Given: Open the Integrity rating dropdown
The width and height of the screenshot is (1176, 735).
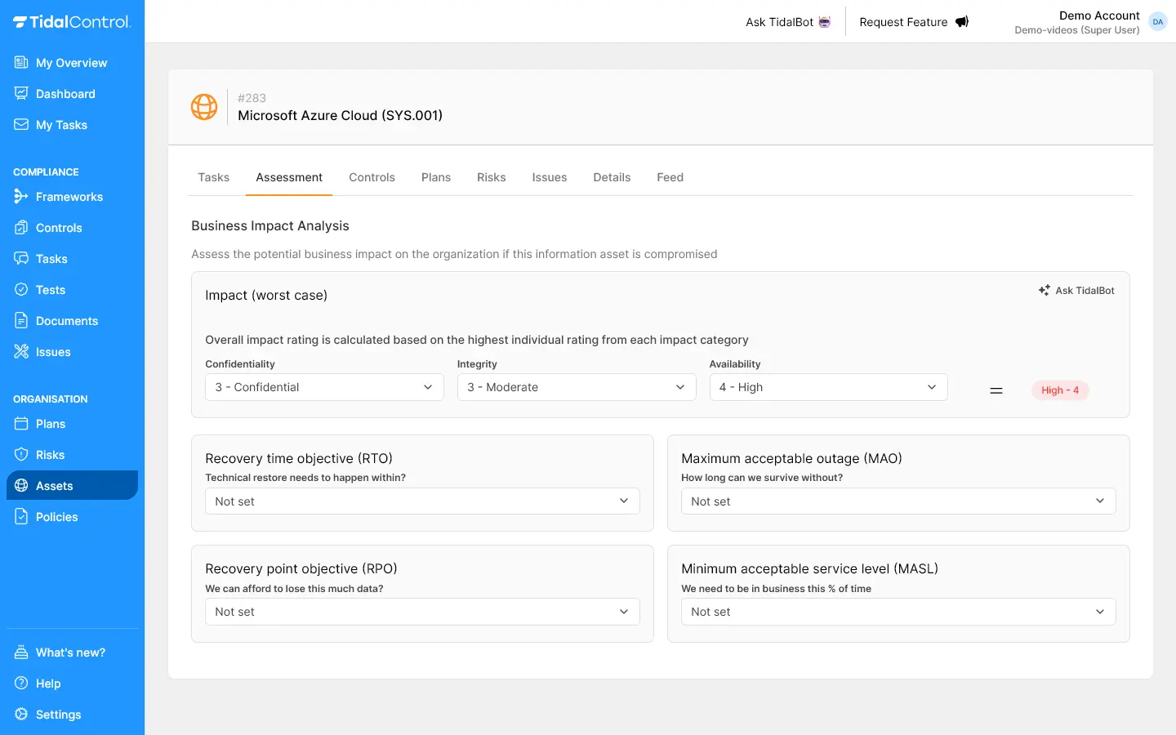Looking at the screenshot, I should 576,387.
